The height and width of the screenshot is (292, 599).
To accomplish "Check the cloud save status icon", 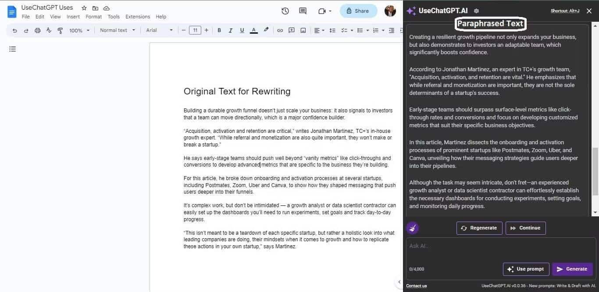I will click(x=107, y=8).
